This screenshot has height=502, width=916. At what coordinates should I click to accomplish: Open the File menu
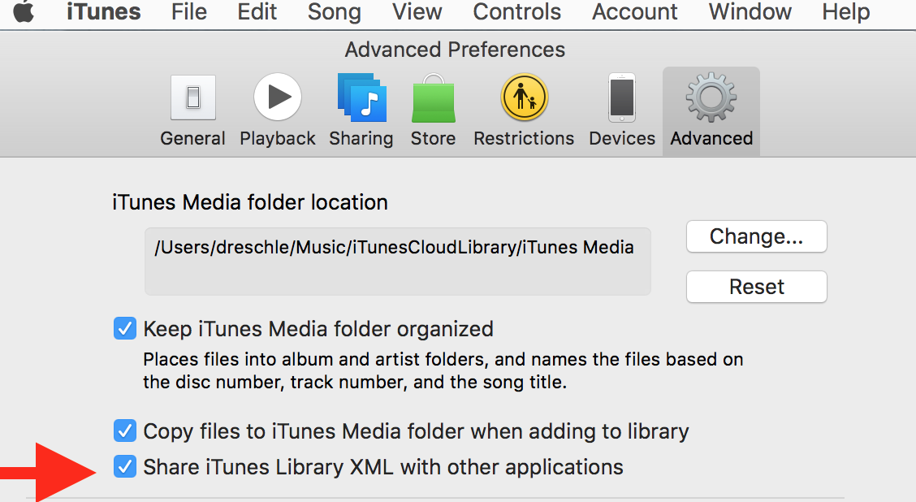pos(189,12)
